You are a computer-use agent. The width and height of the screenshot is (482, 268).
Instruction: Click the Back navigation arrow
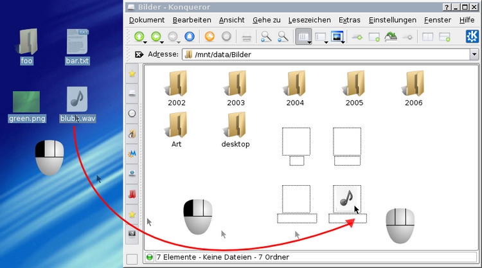click(x=155, y=37)
